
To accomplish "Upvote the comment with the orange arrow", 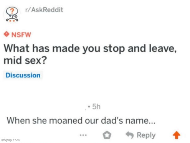I will (x=176, y=135).
